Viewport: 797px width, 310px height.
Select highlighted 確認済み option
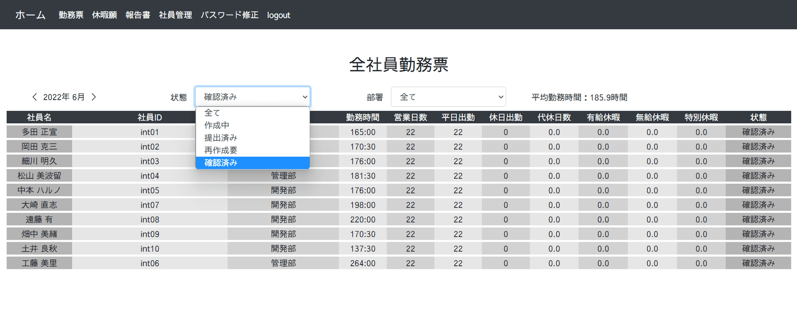pos(253,163)
